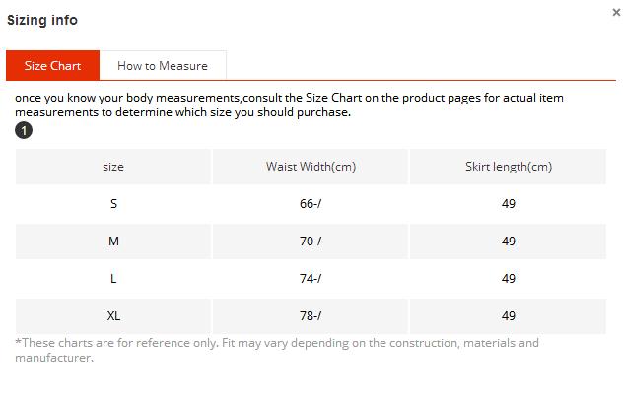This screenshot has width=623, height=414.
Task: Click the Waist Width(cm) column header
Action: pos(311,167)
